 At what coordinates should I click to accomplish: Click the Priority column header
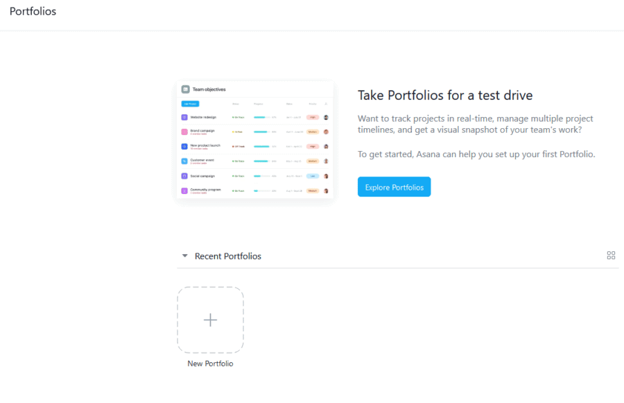coord(313,104)
